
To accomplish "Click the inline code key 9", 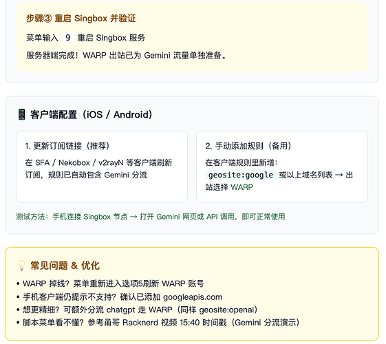I will click(x=67, y=38).
